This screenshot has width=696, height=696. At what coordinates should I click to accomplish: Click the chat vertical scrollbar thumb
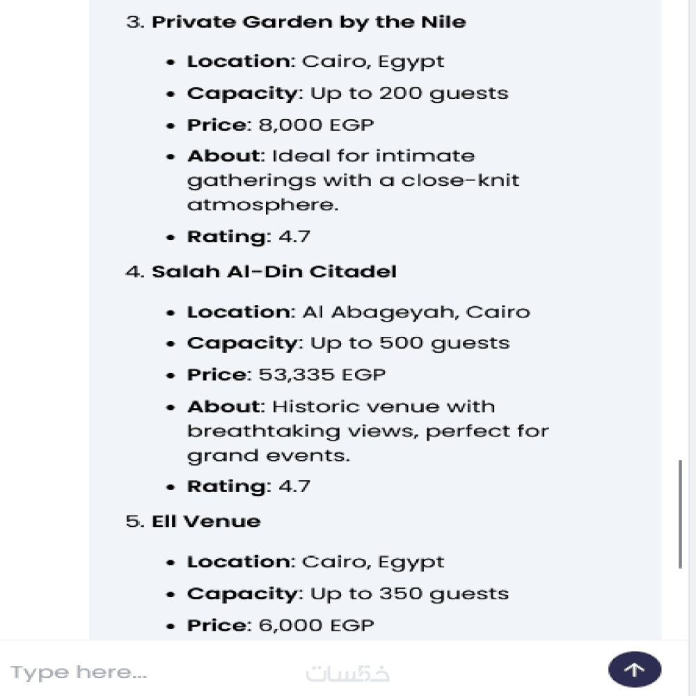680,514
